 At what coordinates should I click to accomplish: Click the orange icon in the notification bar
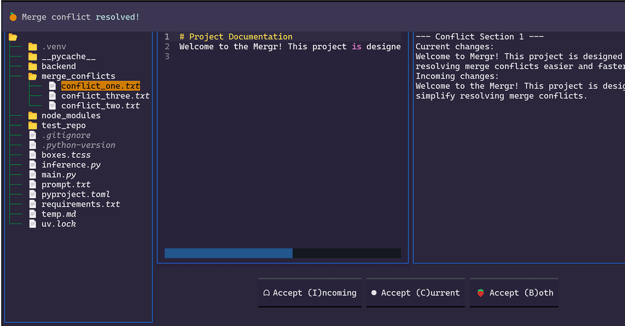pyautogui.click(x=13, y=17)
